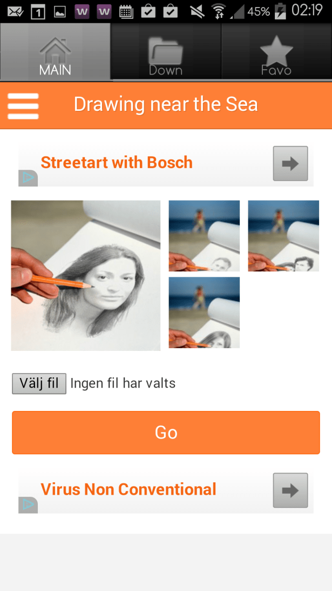The height and width of the screenshot is (591, 332).
Task: Select the top-right beach sketch thumbnail
Action: click(283, 236)
